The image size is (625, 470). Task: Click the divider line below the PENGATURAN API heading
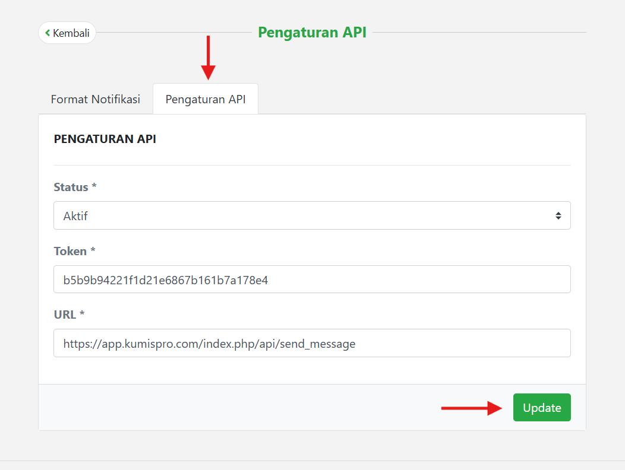tap(312, 165)
